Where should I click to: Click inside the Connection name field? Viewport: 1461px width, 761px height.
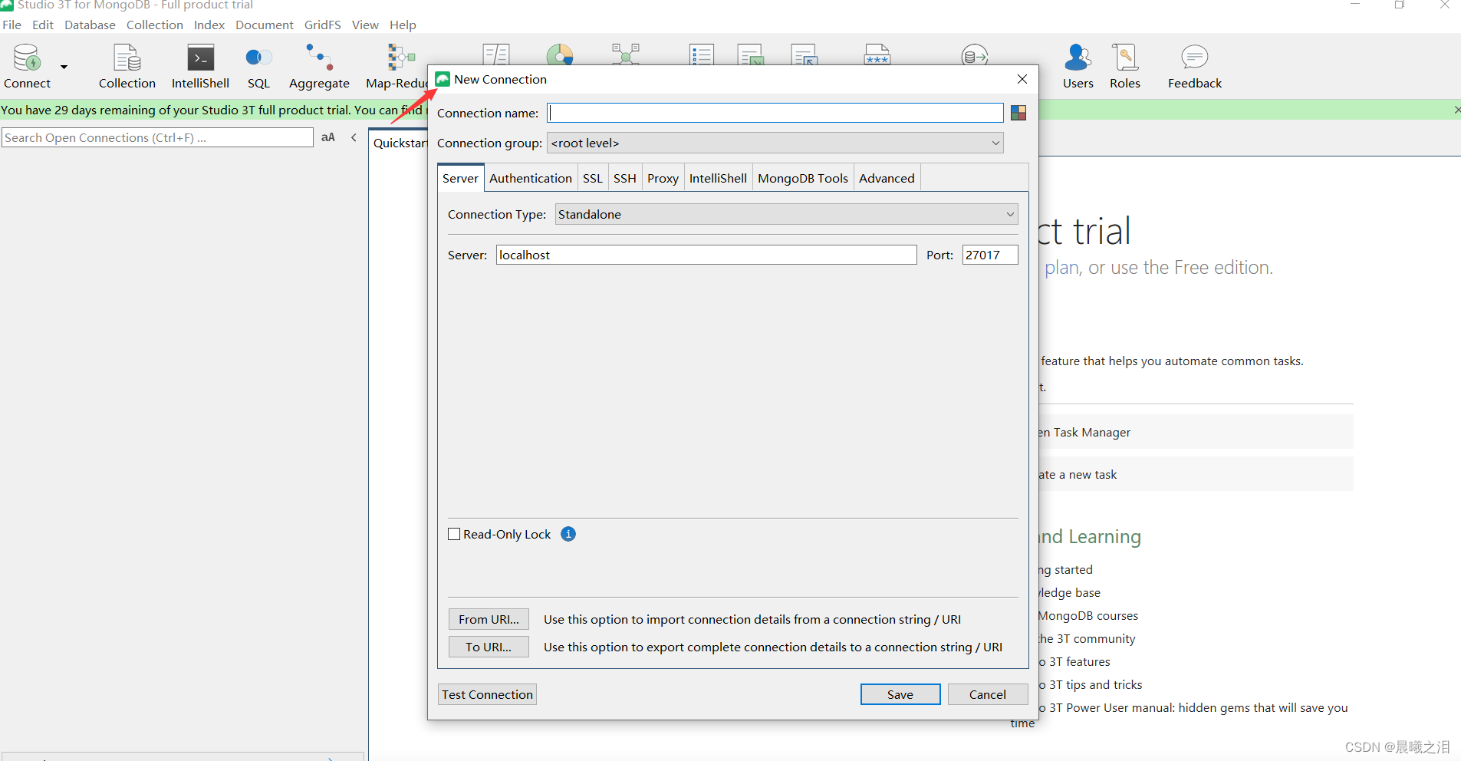point(775,113)
